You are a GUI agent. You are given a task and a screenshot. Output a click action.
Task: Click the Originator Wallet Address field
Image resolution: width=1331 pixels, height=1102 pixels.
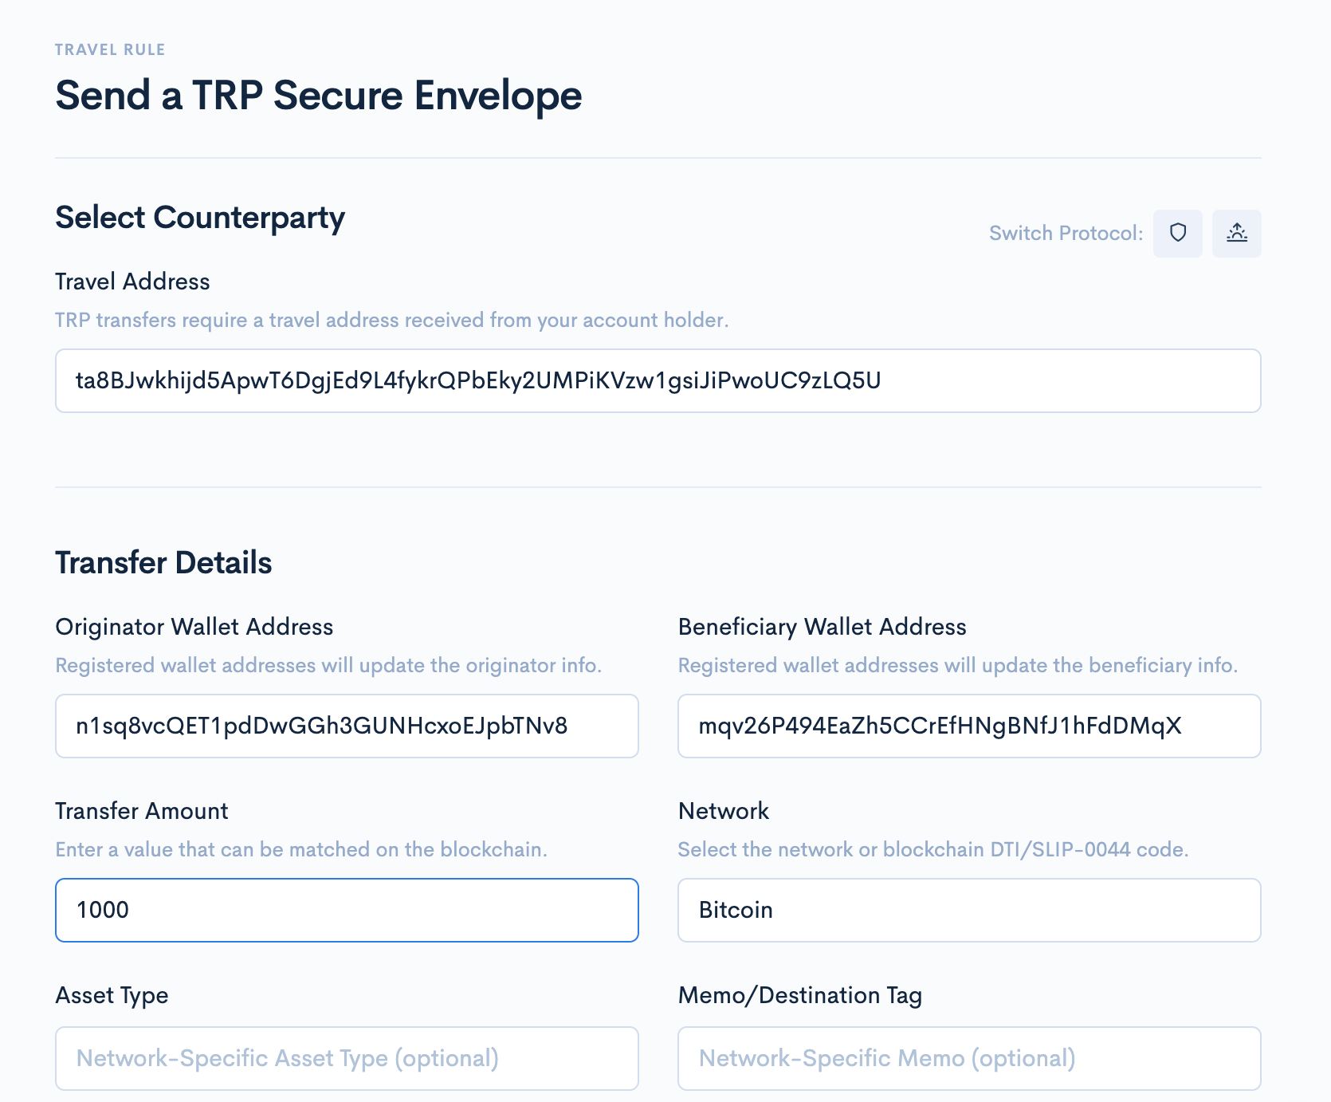347,726
